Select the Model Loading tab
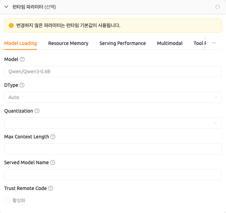 (21, 43)
